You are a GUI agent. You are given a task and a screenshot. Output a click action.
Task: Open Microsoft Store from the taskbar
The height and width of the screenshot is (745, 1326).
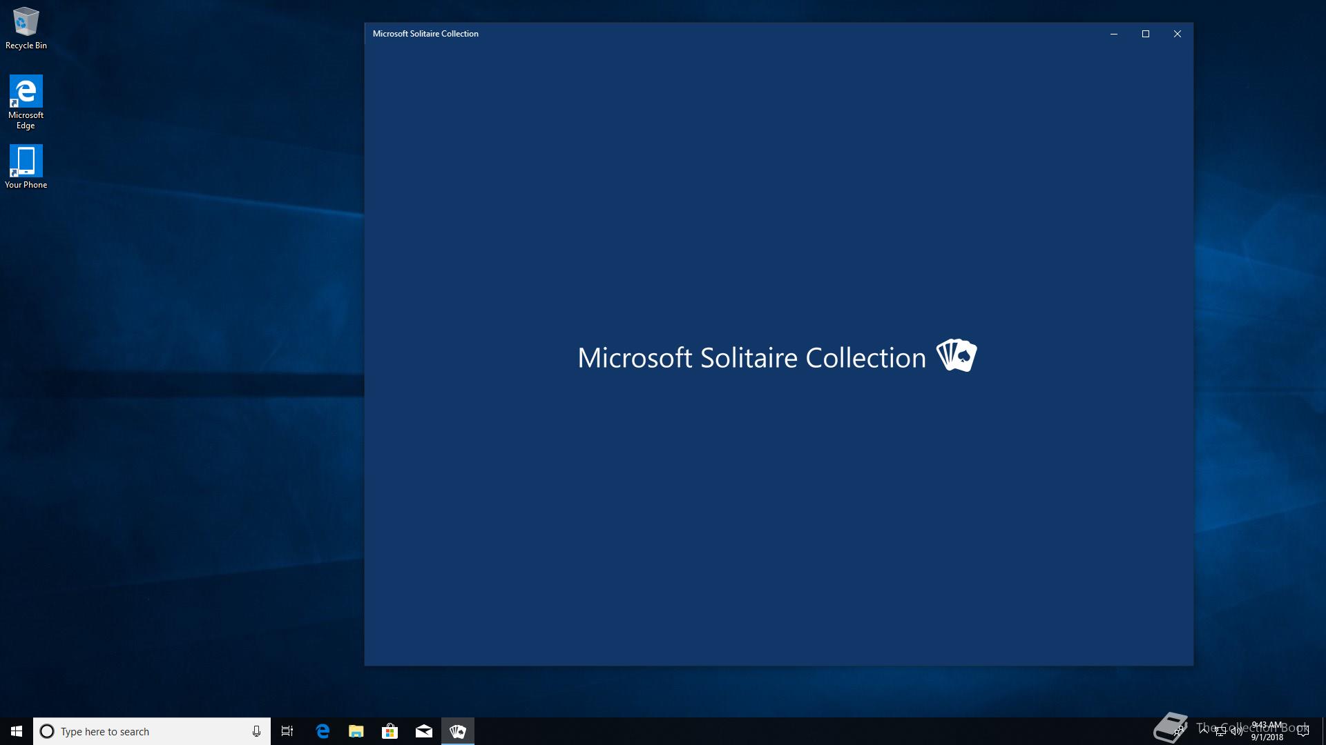coord(390,731)
